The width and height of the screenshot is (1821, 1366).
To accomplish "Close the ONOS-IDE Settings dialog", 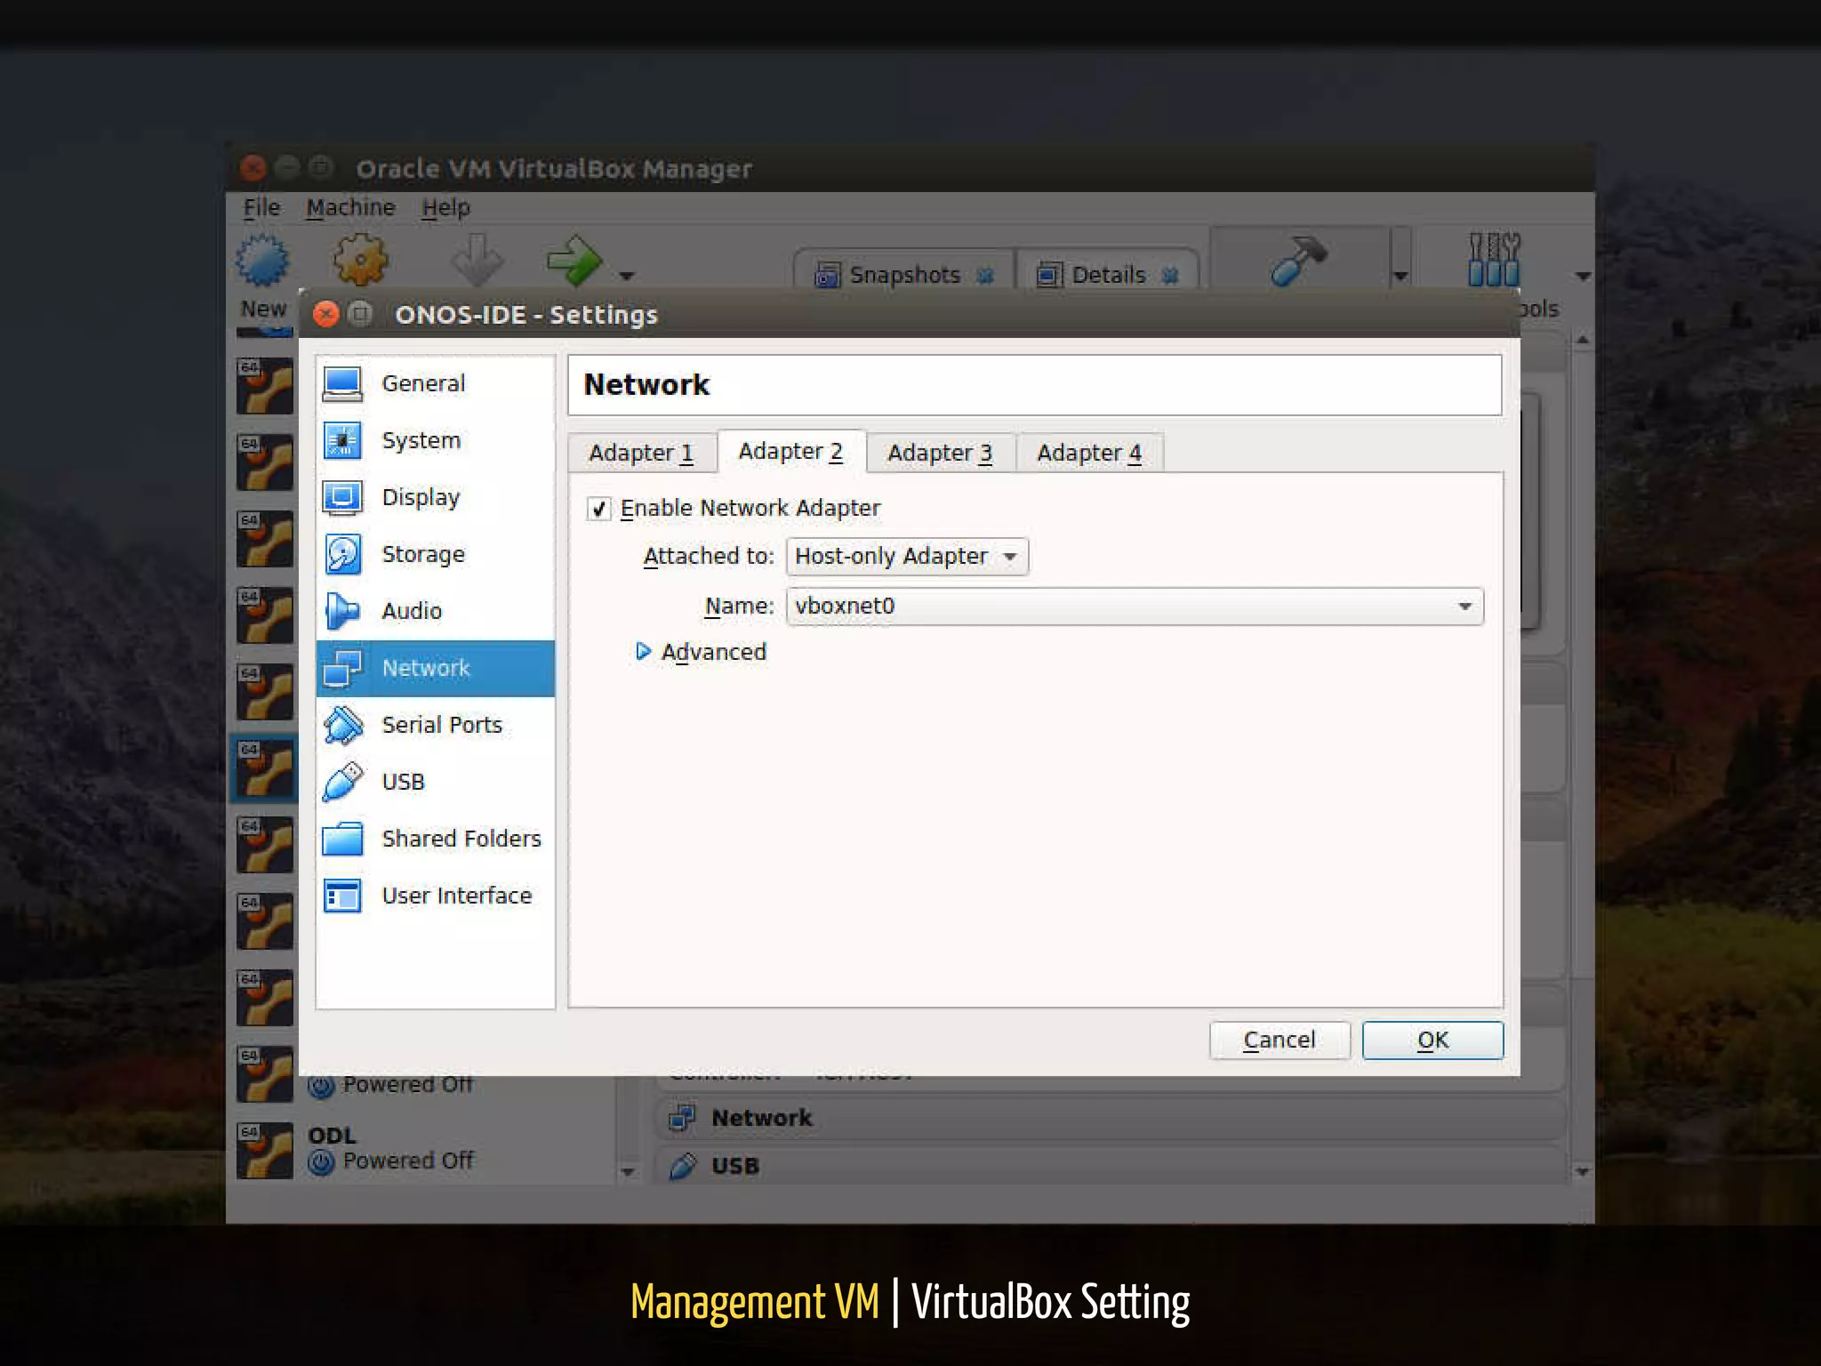I will (x=326, y=314).
